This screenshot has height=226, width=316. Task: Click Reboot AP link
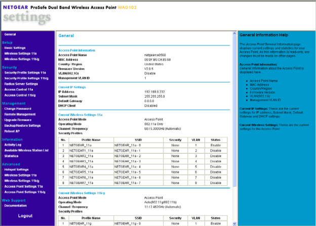[x=12, y=131]
